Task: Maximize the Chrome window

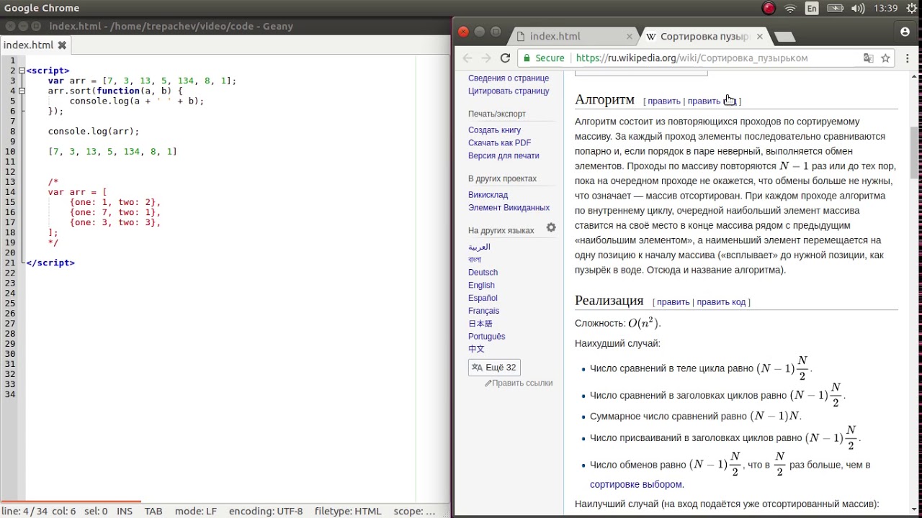Action: click(x=496, y=32)
